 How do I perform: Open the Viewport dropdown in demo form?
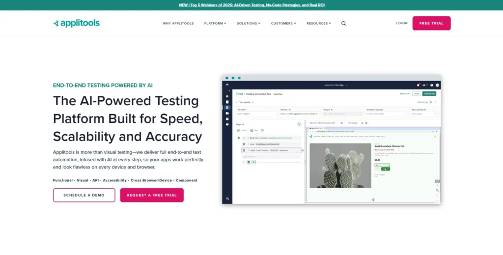click(x=343, y=114)
